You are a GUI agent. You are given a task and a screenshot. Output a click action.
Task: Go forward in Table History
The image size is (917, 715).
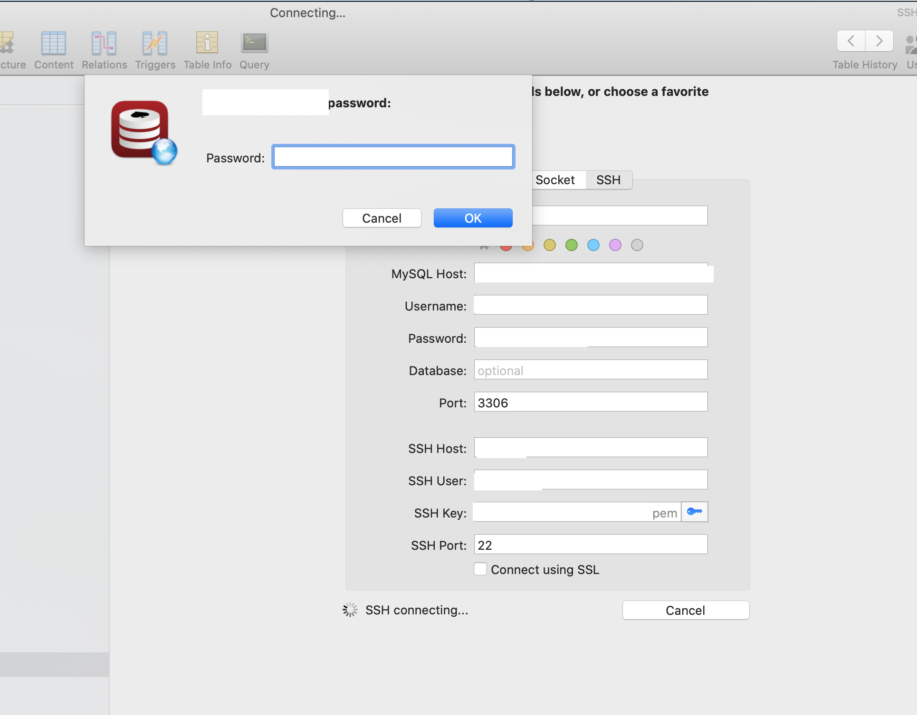[879, 41]
